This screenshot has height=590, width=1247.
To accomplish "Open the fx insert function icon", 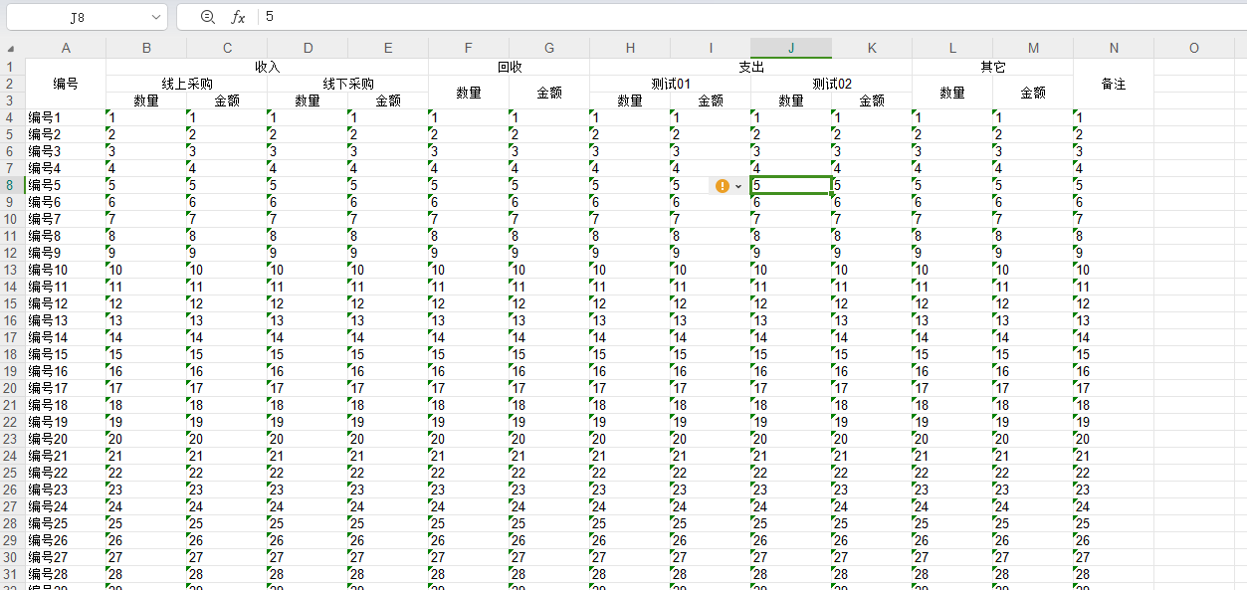I will pyautogui.click(x=238, y=17).
